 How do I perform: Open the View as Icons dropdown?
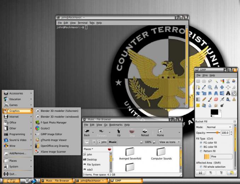tap(170, 142)
